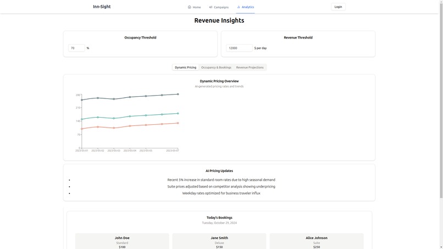Click the Revenue Threshold label
The image size is (443, 249).
298,37
